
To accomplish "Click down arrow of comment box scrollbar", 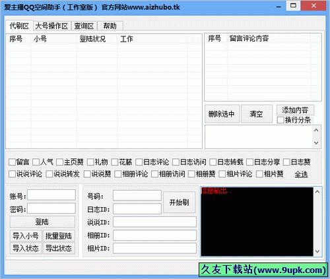I will pos(316,143).
